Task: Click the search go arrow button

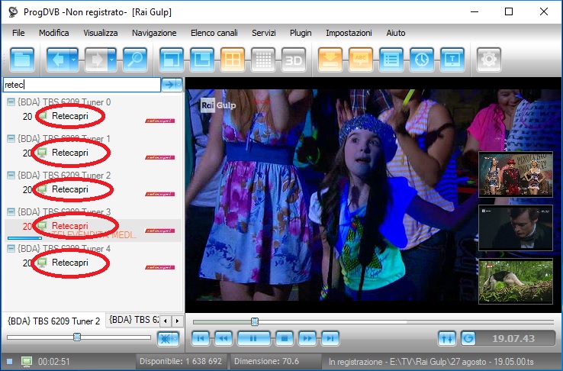Action: pos(172,85)
